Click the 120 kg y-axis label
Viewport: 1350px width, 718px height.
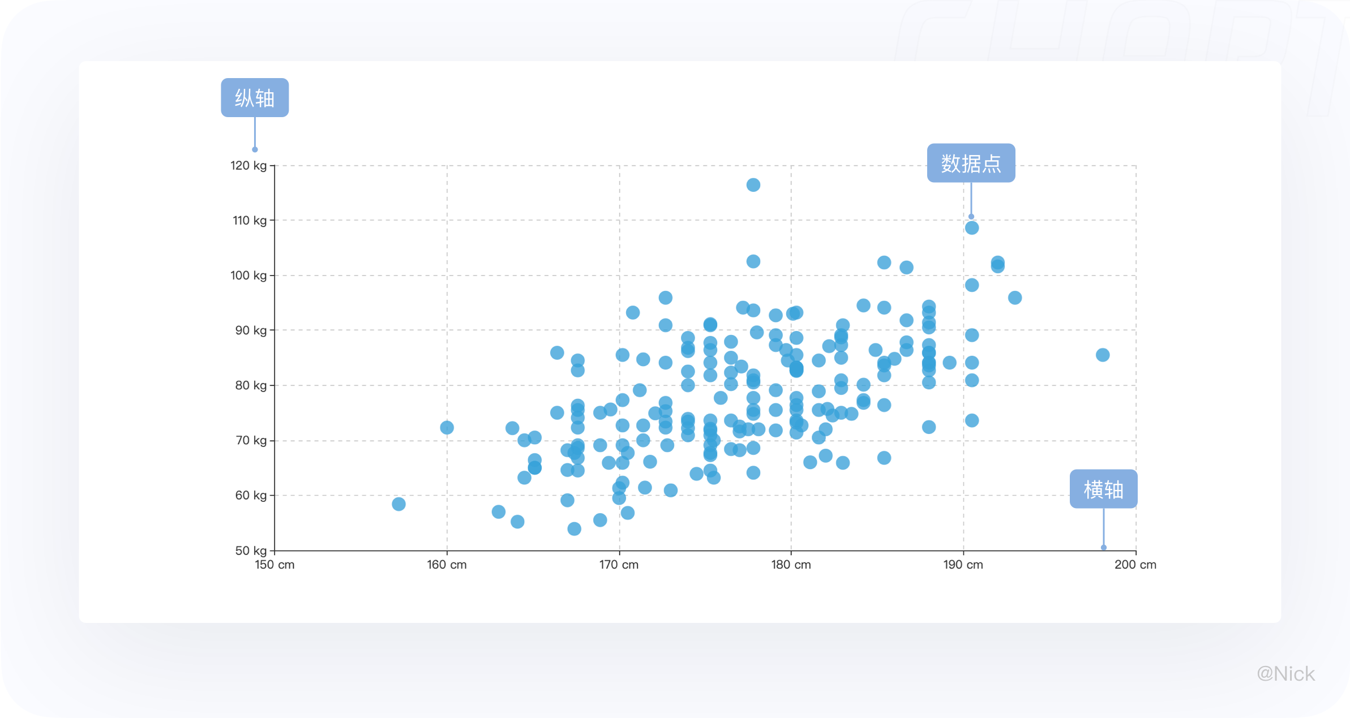[248, 166]
